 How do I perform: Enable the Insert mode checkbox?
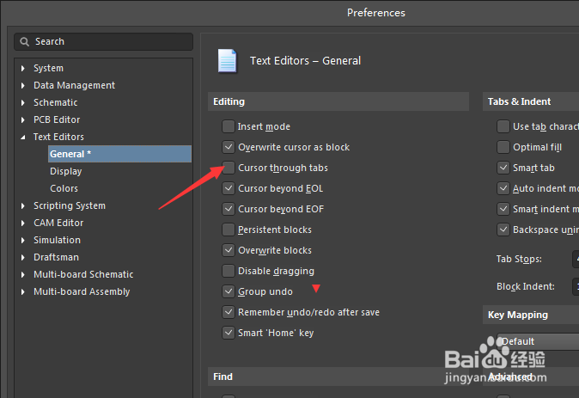coord(229,126)
